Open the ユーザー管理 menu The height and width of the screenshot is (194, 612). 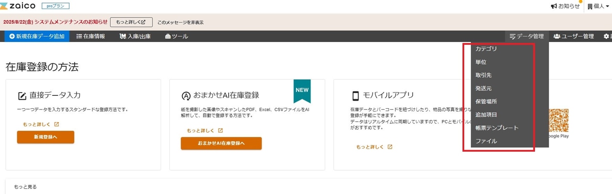pos(574,36)
